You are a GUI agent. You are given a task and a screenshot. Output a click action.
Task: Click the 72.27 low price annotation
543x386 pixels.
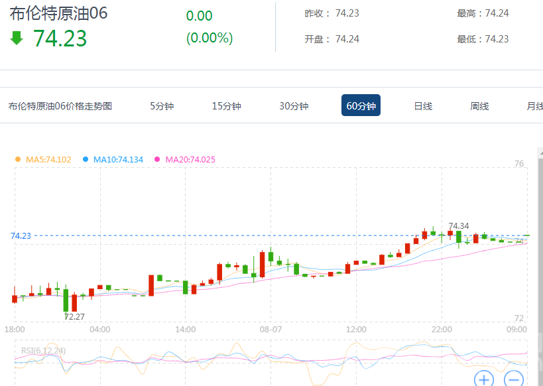pos(74,317)
